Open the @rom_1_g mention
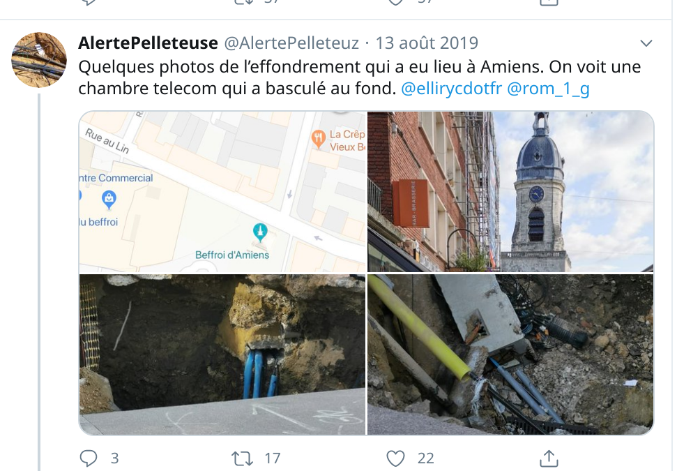 pyautogui.click(x=548, y=88)
